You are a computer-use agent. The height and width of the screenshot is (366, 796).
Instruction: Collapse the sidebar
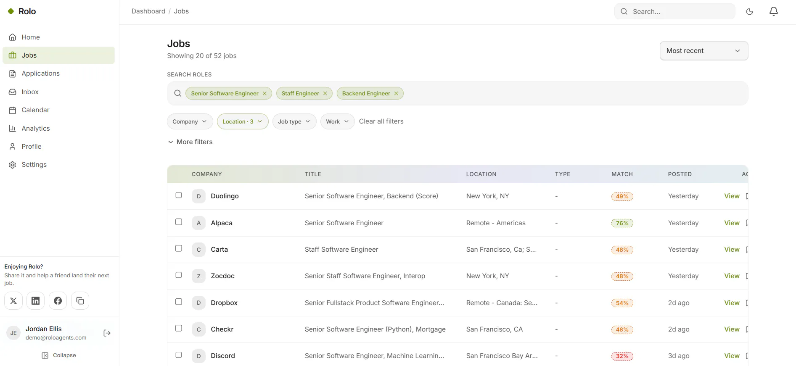(x=59, y=355)
